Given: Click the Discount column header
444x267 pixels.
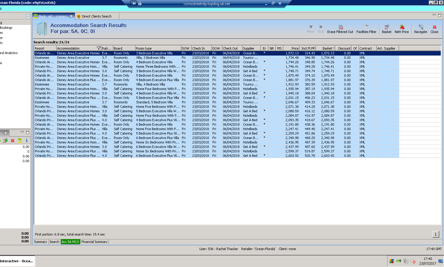Looking at the screenshot, I should point(344,48).
